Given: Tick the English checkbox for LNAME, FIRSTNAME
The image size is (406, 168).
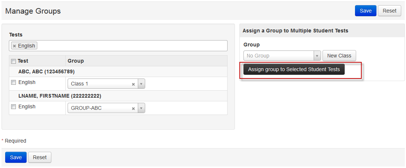Looking at the screenshot, I should point(14,107).
